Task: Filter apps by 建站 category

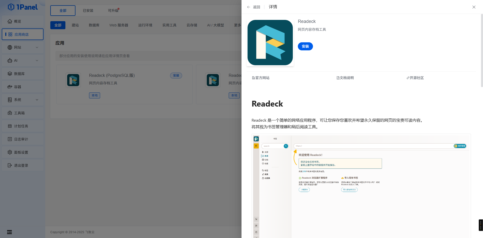Action: pyautogui.click(x=75, y=25)
